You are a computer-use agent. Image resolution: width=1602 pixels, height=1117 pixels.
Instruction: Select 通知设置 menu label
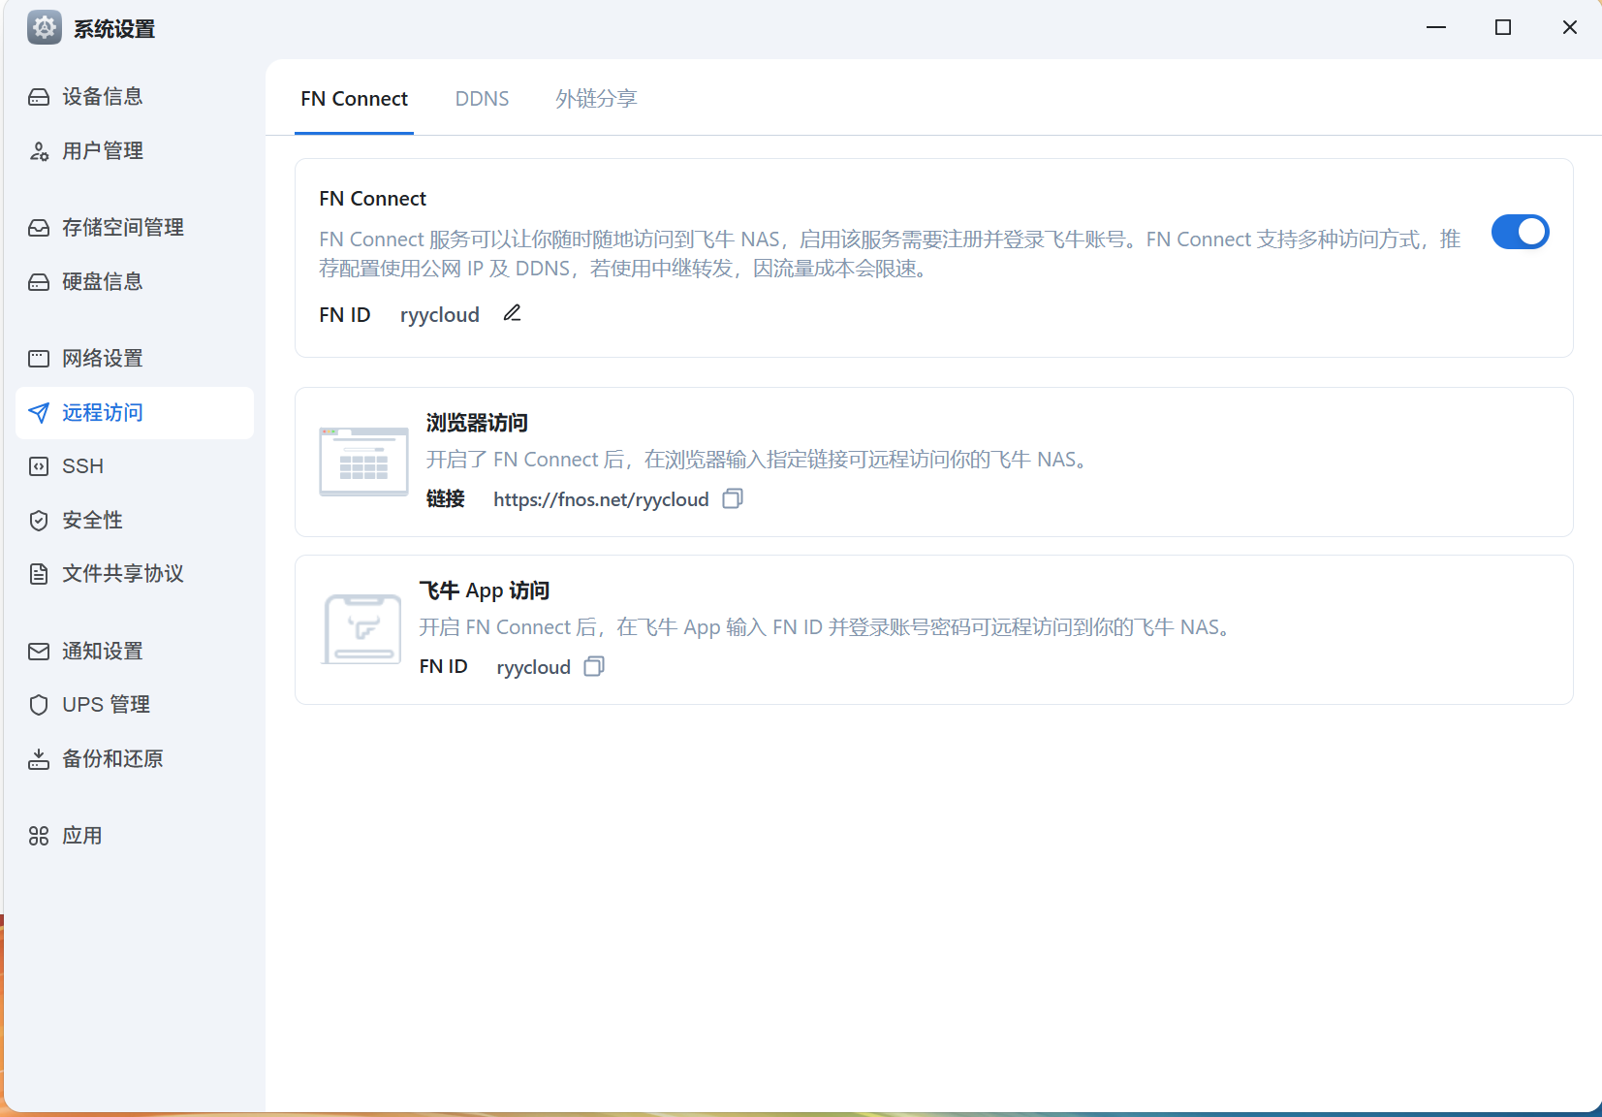click(x=103, y=652)
